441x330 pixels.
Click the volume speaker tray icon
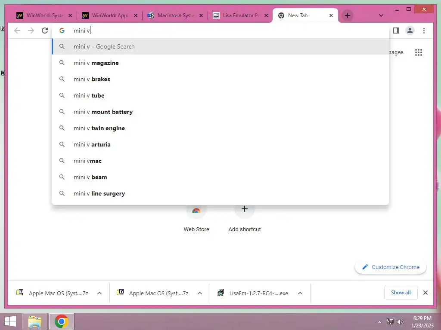click(x=400, y=322)
